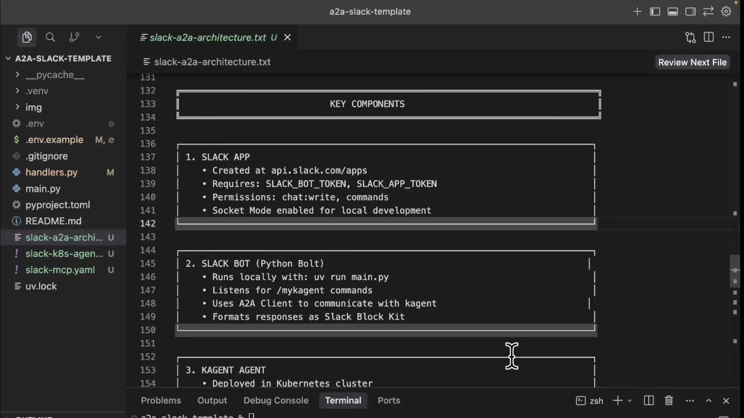Click the '2. SLACK BOT (Python Bolt)' line
744x418 pixels.
[255, 264]
